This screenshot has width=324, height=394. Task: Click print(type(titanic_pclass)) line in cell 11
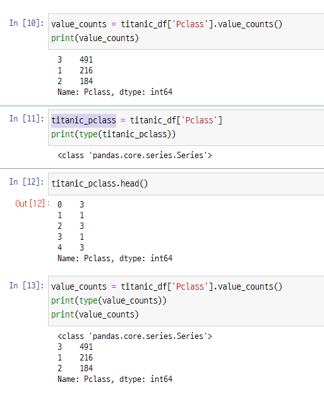(x=114, y=135)
